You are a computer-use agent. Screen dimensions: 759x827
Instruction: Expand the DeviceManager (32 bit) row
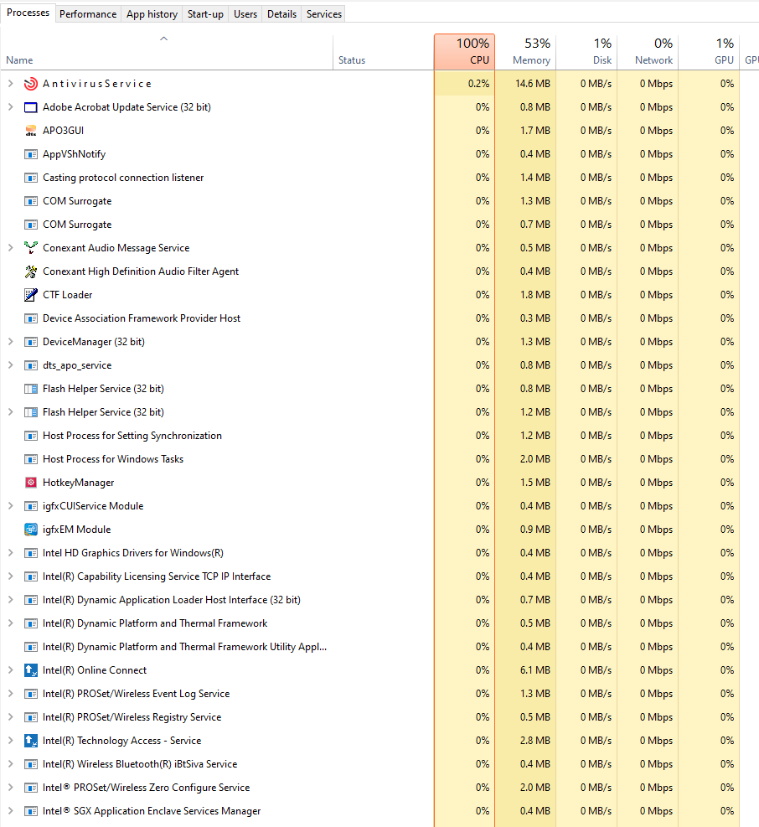[x=11, y=342]
